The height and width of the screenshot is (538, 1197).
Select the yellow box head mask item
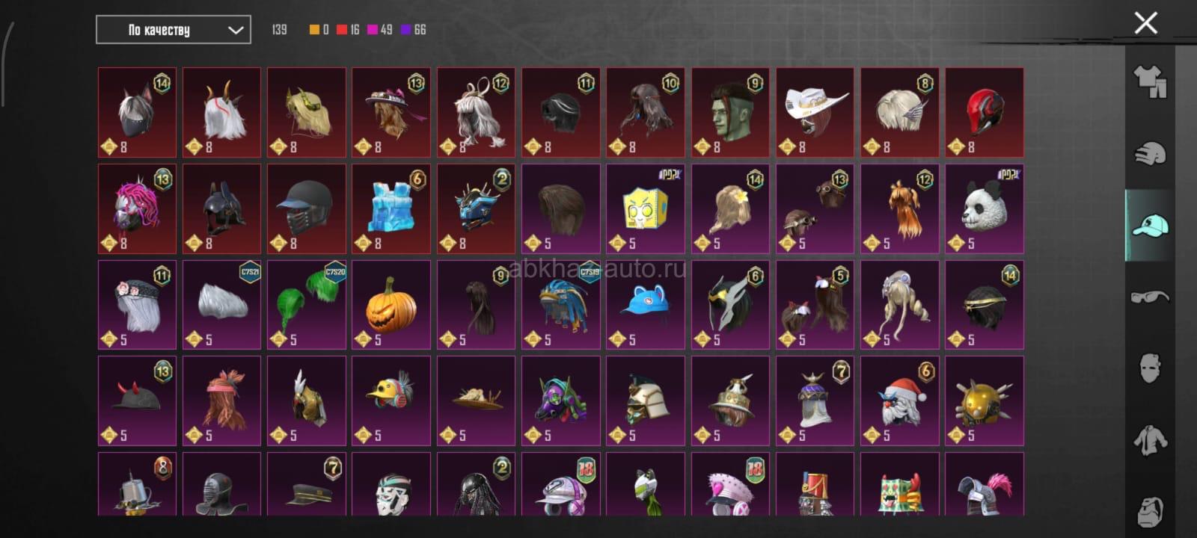(x=646, y=209)
